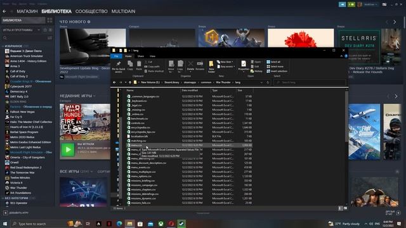Open address bar history dropdown
The height and width of the screenshot is (228, 406).
click(x=261, y=82)
